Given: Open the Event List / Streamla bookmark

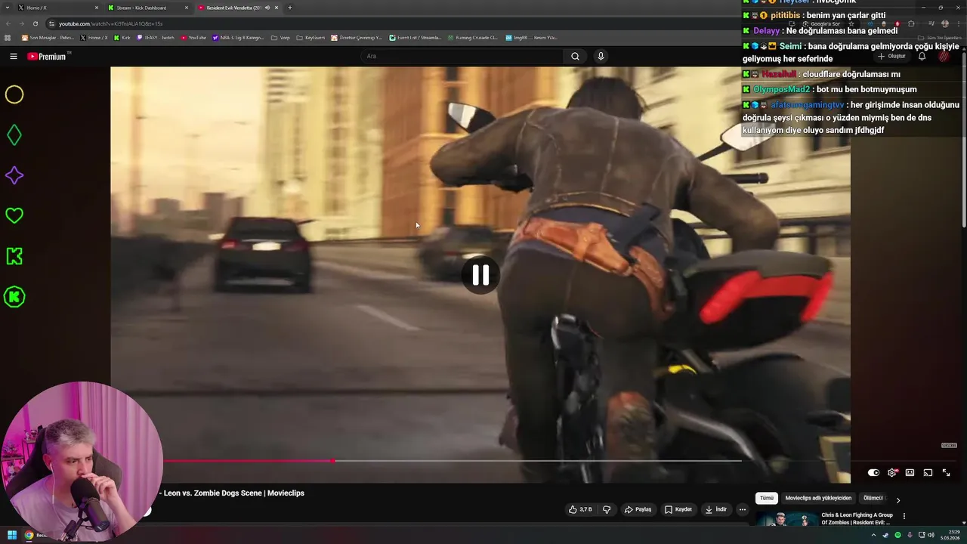Looking at the screenshot, I should [x=416, y=37].
